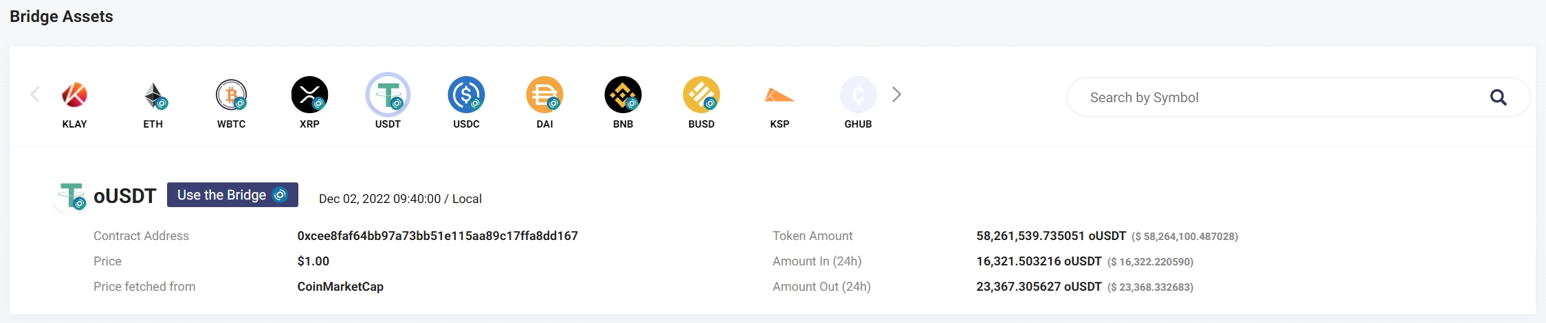This screenshot has height=323, width=1546.
Task: Open the oUSDT contract address link
Action: [437, 236]
